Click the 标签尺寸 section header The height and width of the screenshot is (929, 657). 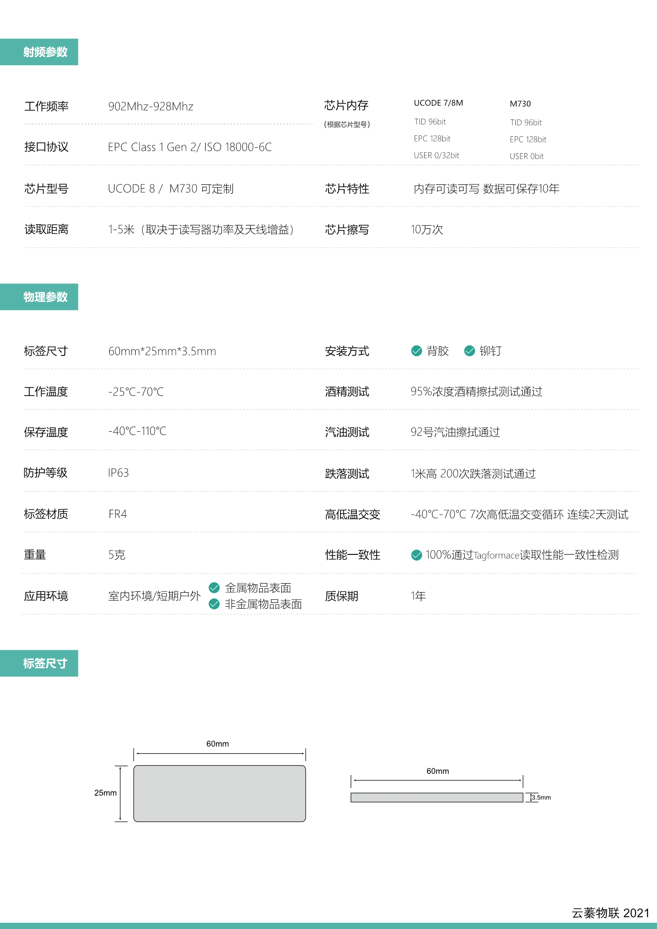(39, 663)
